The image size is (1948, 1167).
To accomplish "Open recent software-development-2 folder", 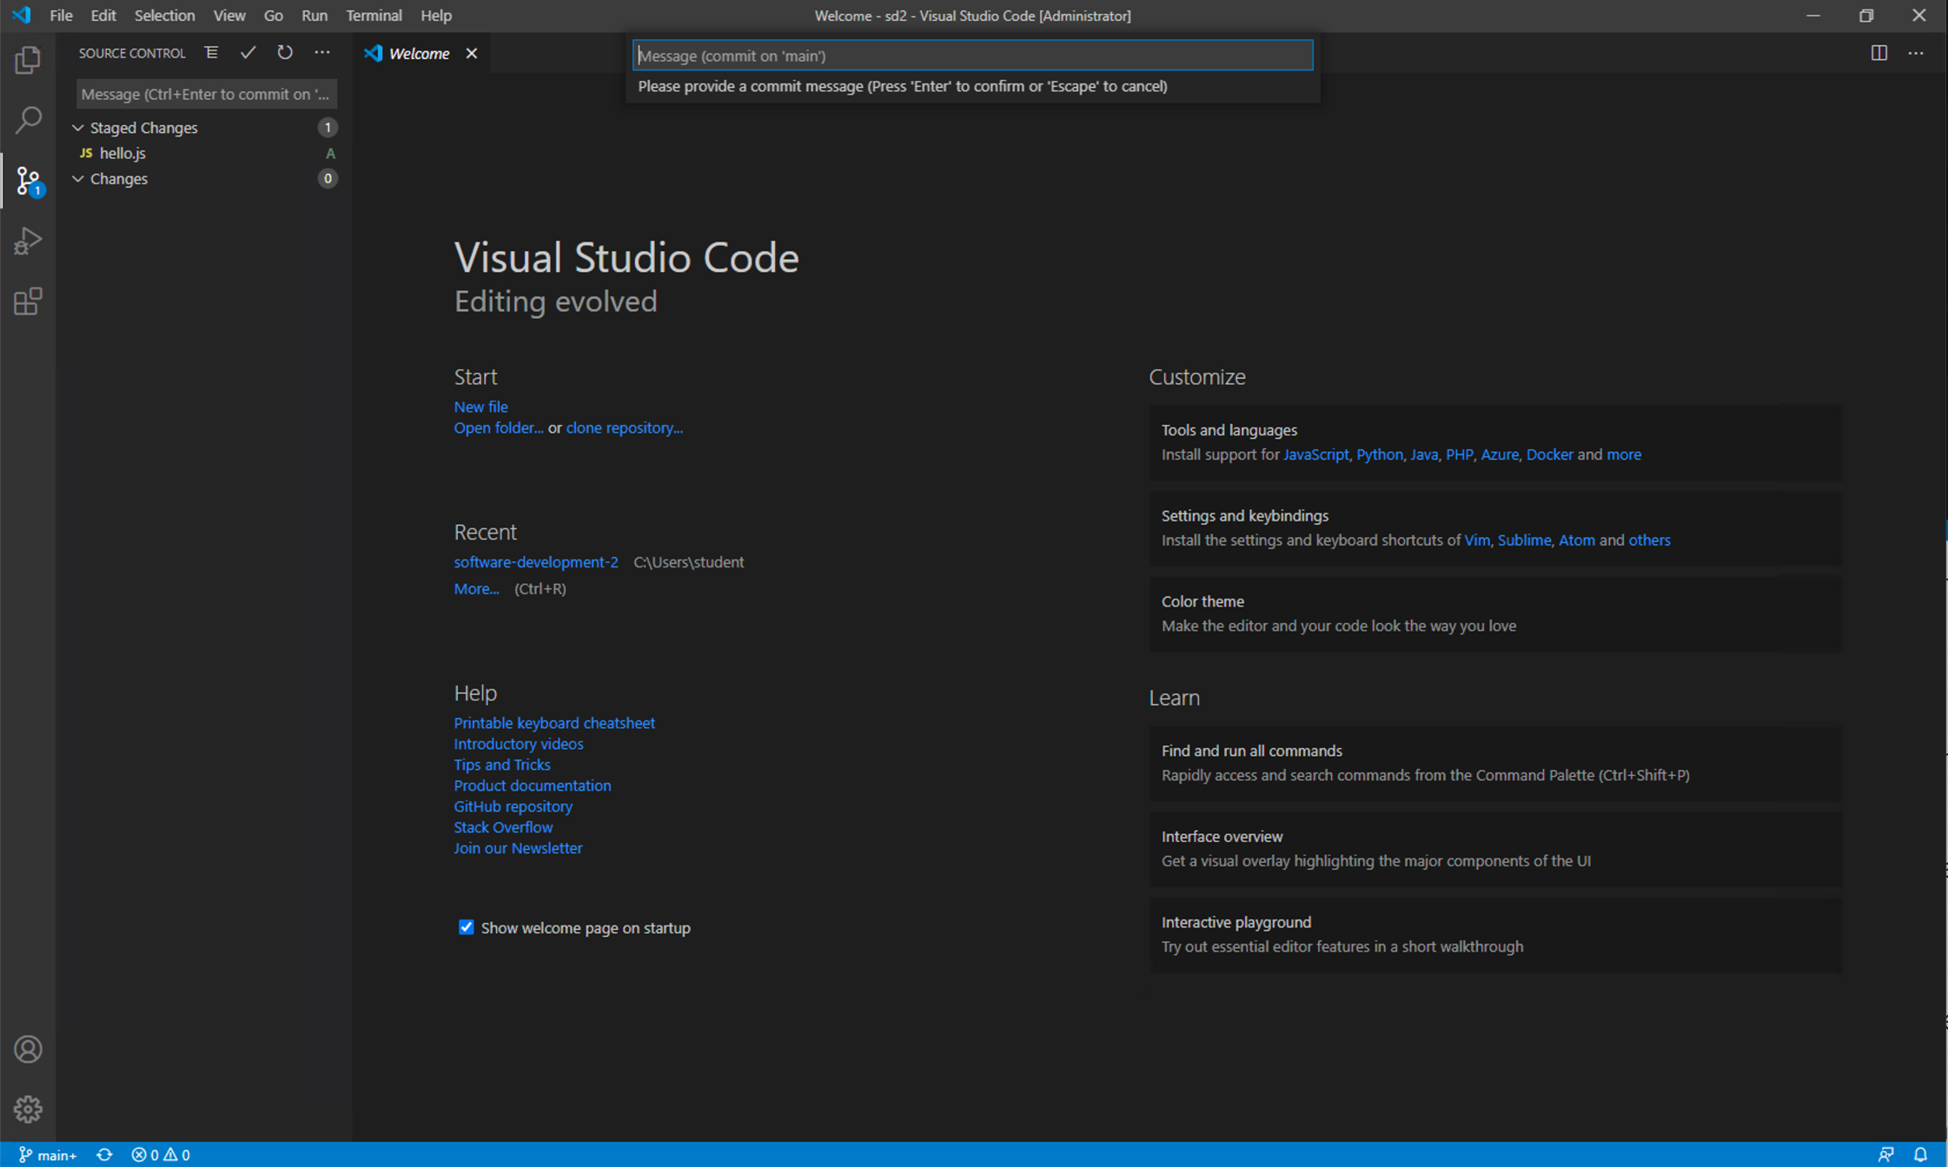I will 536,562.
